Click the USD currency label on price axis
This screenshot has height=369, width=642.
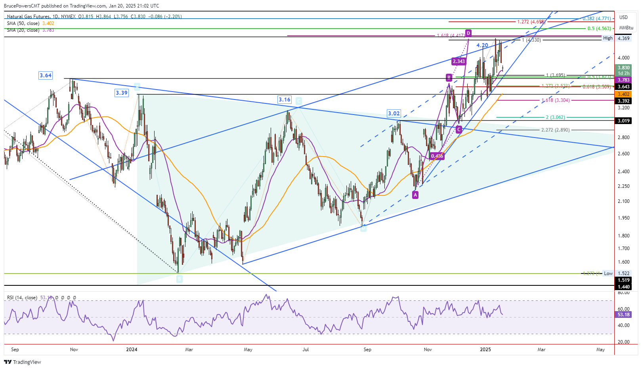pos(624,17)
